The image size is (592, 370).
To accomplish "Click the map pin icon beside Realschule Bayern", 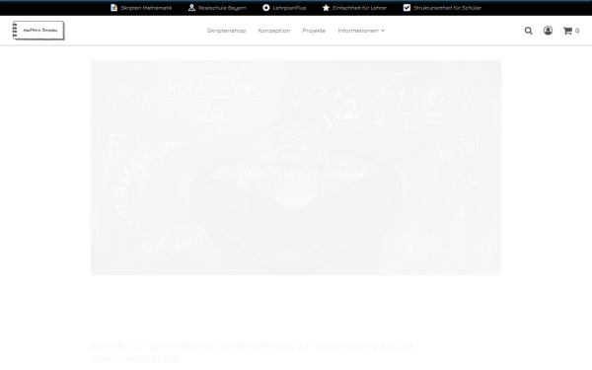I will coord(191,8).
